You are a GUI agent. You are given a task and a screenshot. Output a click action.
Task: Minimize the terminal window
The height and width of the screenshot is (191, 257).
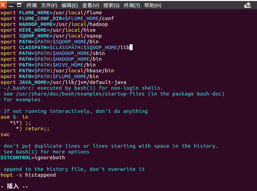tap(11, 5)
